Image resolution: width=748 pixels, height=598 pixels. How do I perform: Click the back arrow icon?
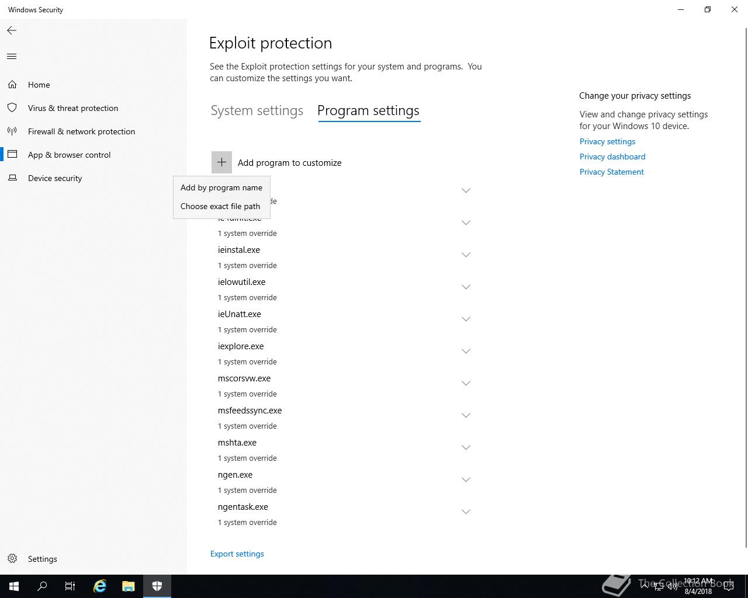12,30
